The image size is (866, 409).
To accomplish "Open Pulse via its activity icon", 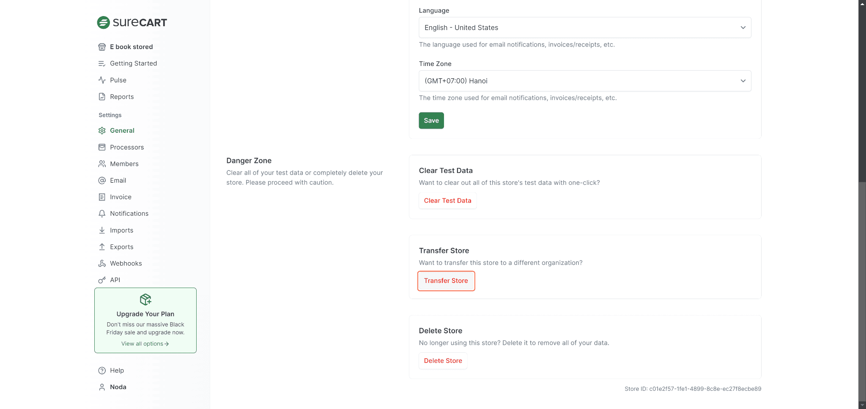I will 102,80.
